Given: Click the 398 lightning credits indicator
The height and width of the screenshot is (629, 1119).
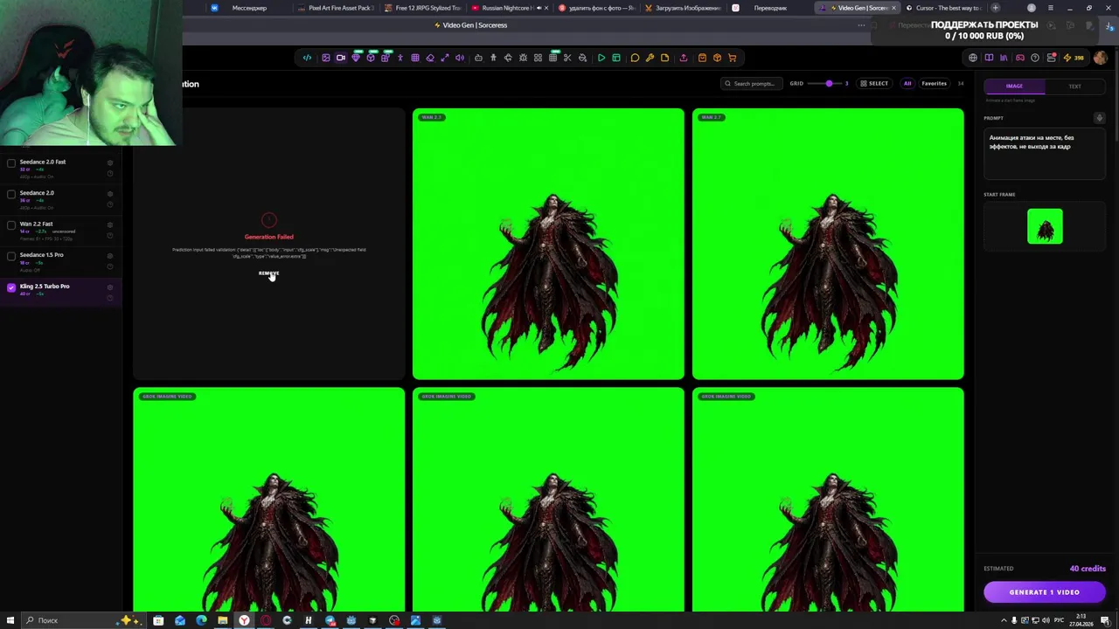Looking at the screenshot, I should click(x=1074, y=58).
